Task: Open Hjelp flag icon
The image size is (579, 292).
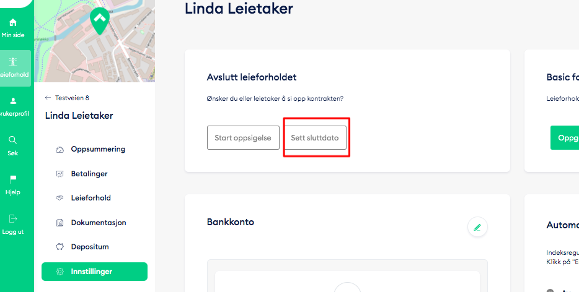Action: 13,179
